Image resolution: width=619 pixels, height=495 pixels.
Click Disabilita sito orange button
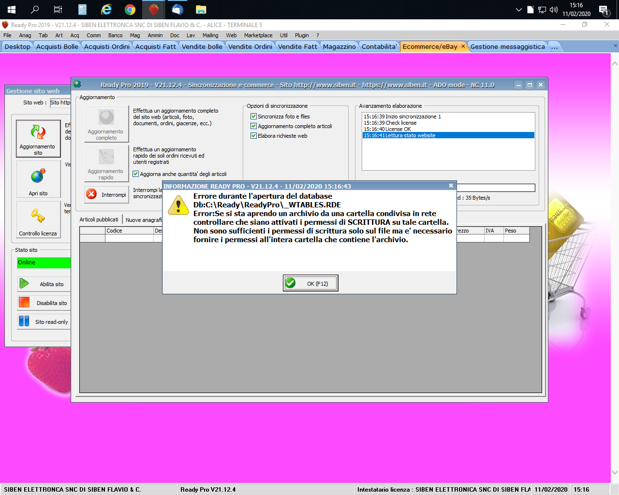(x=44, y=303)
